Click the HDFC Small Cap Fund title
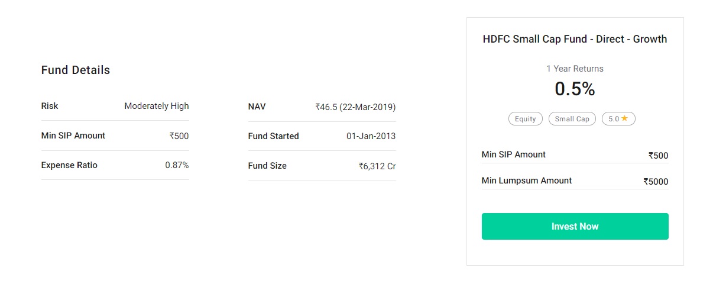The height and width of the screenshot is (290, 713). click(x=575, y=39)
